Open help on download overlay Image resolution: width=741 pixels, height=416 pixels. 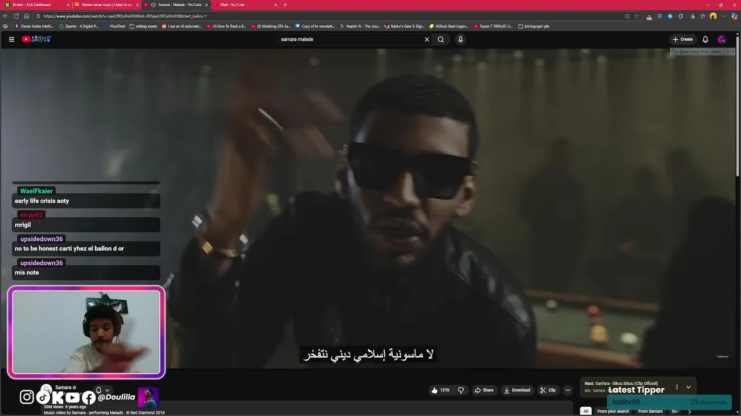(728, 51)
